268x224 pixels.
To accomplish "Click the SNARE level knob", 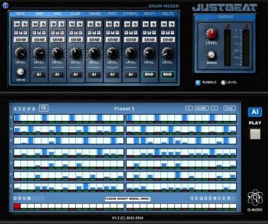I will coord(94,53).
